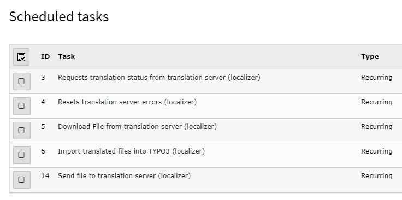Viewport: 402px width, 200px height.
Task: Click the Type column header
Action: (370, 57)
